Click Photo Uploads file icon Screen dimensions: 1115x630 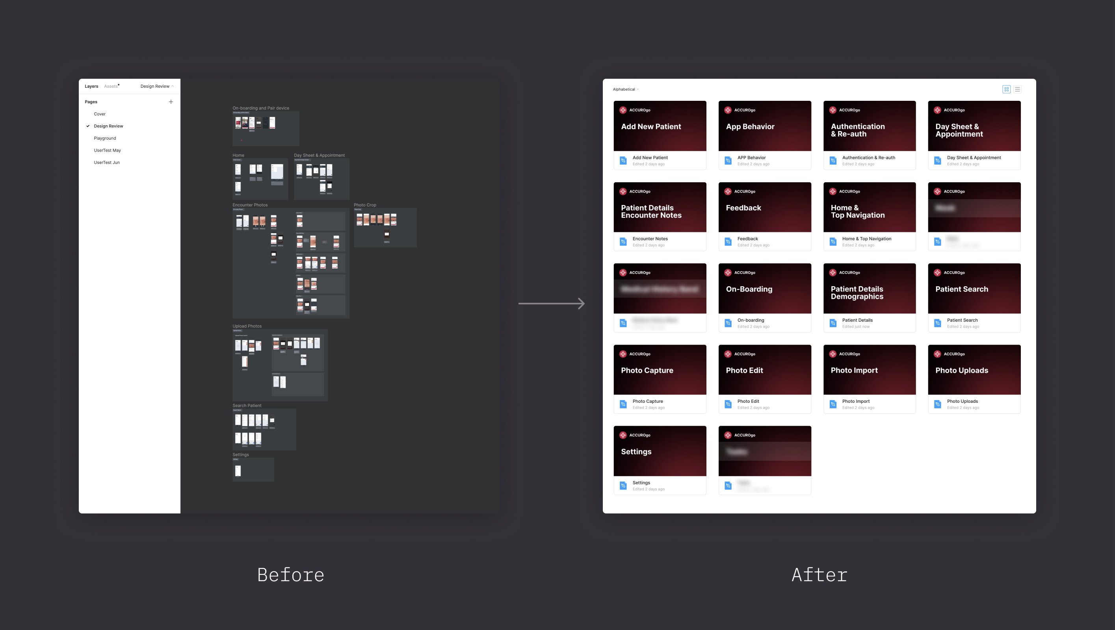pyautogui.click(x=938, y=404)
